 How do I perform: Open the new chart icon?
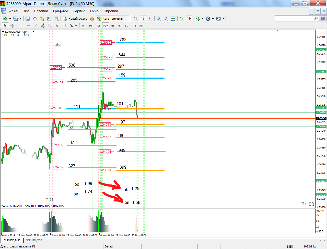pyautogui.click(x=5, y=19)
